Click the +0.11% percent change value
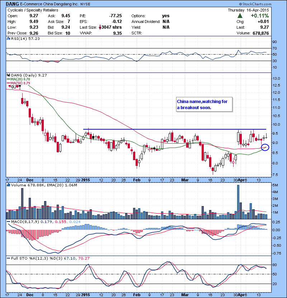The width and height of the screenshot is (287, 298). [260, 15]
